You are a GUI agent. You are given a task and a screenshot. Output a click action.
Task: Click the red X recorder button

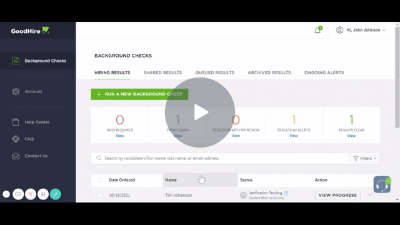(x=31, y=194)
